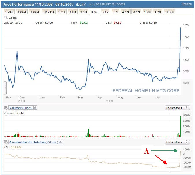Click the Volume chart settings icon

point(5,108)
